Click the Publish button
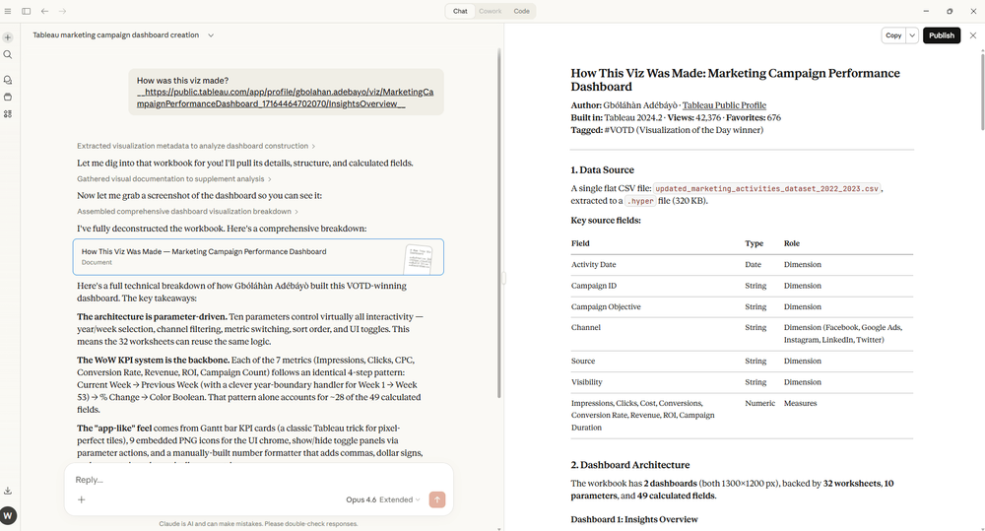 pos(942,35)
